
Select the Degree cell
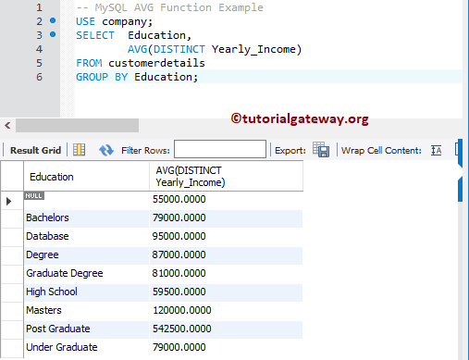[86, 255]
